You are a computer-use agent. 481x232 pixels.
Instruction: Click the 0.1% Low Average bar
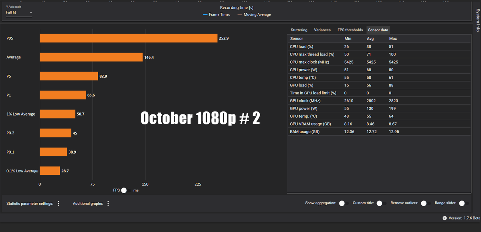(50, 171)
